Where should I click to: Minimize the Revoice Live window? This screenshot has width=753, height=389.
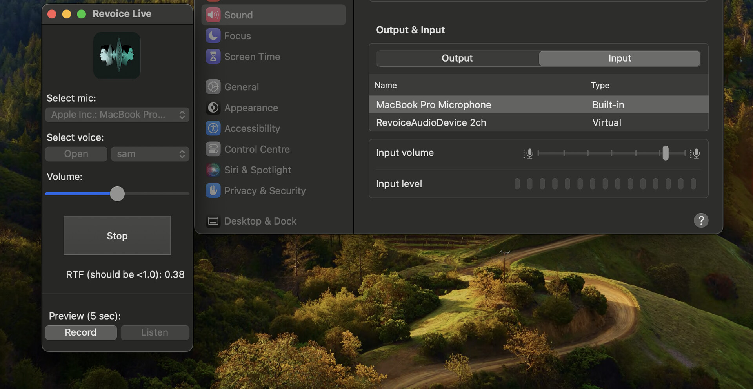[67, 14]
